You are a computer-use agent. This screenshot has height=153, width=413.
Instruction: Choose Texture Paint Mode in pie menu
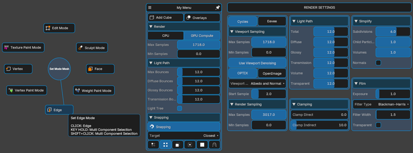[23, 47]
